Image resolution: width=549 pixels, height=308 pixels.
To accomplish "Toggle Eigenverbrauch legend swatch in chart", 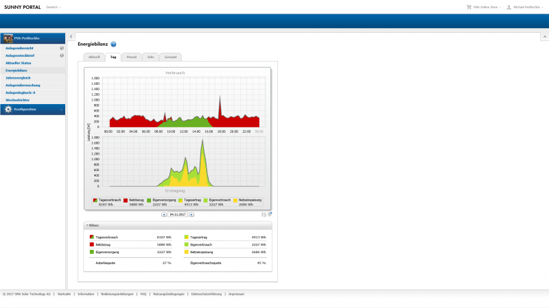I will pos(205,201).
